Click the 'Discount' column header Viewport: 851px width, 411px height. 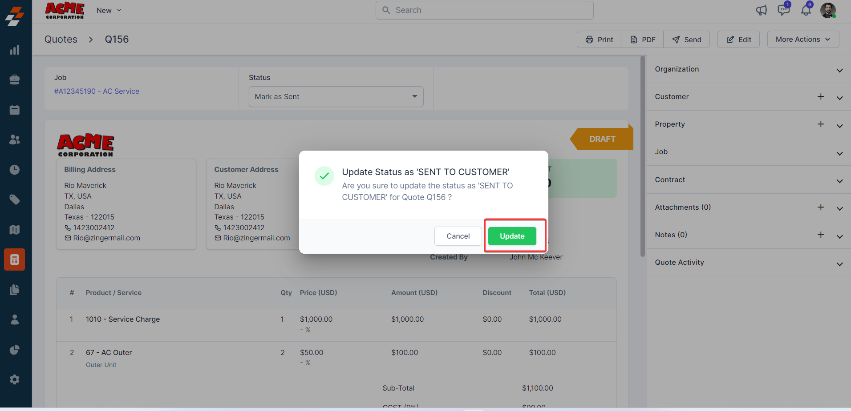tap(497, 292)
